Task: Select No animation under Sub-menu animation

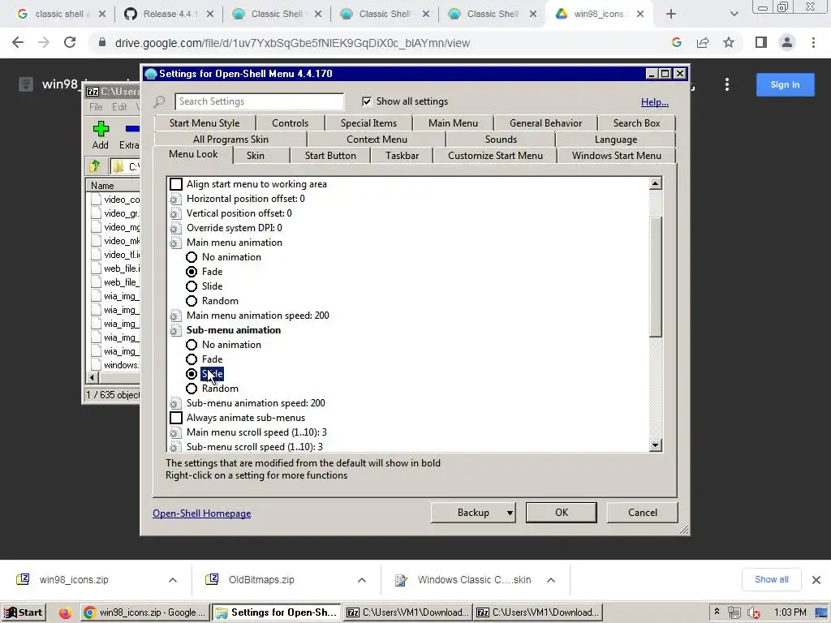Action: click(192, 345)
